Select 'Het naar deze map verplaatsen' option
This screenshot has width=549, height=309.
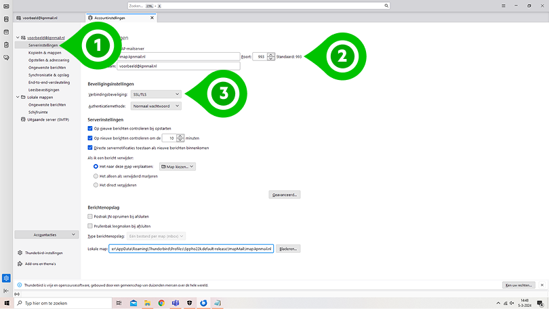96,167
